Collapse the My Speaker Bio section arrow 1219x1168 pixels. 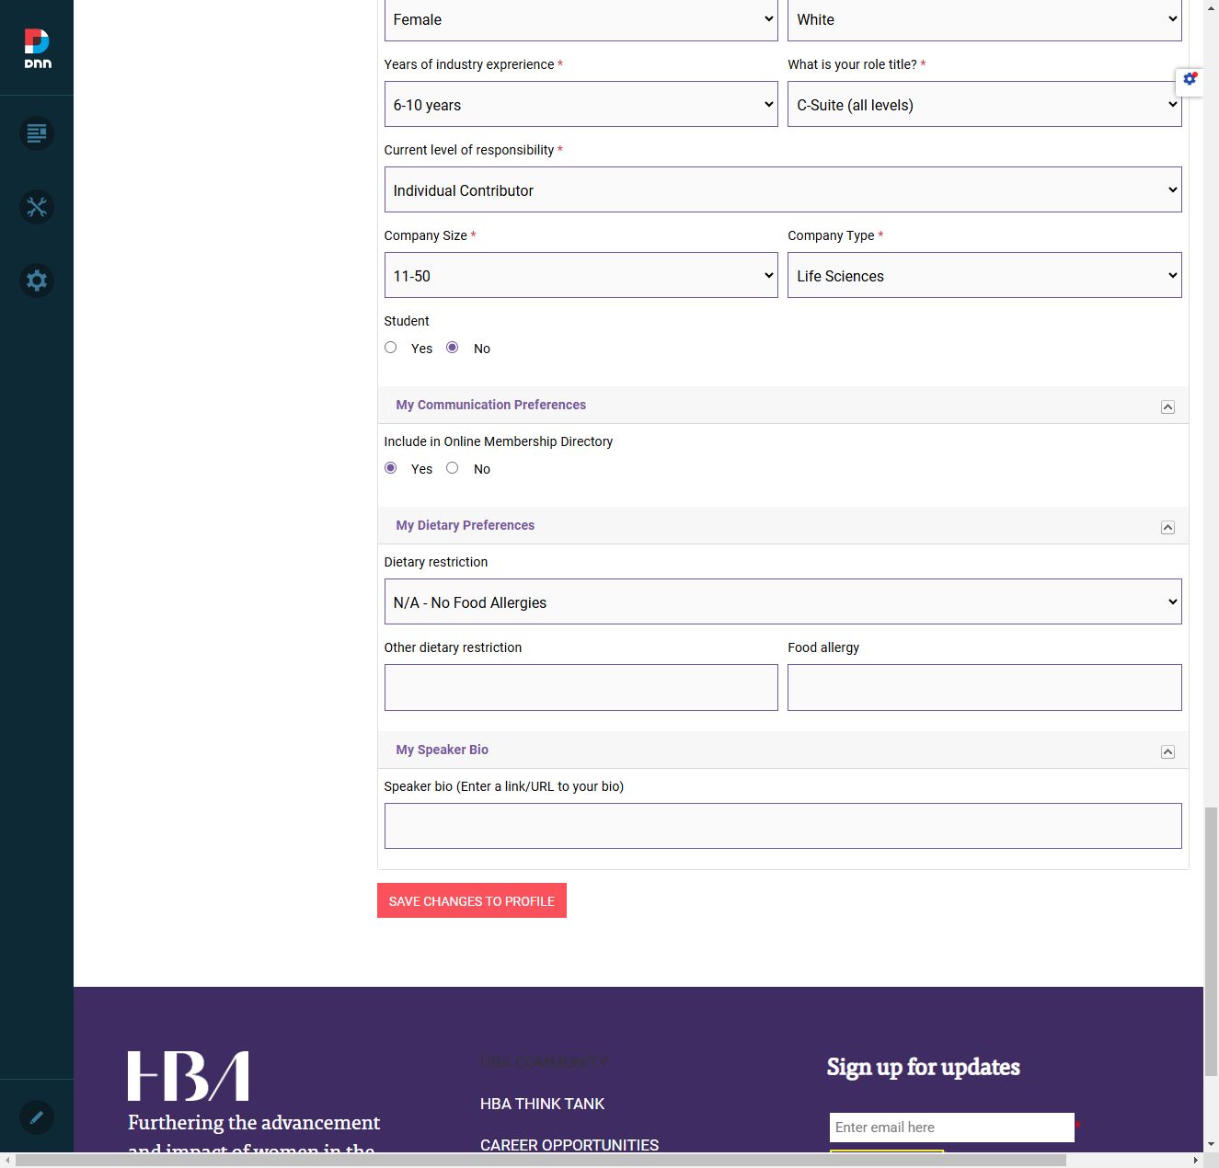pos(1167,751)
